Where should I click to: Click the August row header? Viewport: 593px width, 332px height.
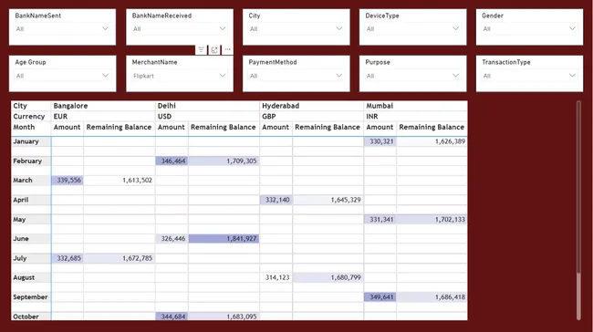click(31, 277)
